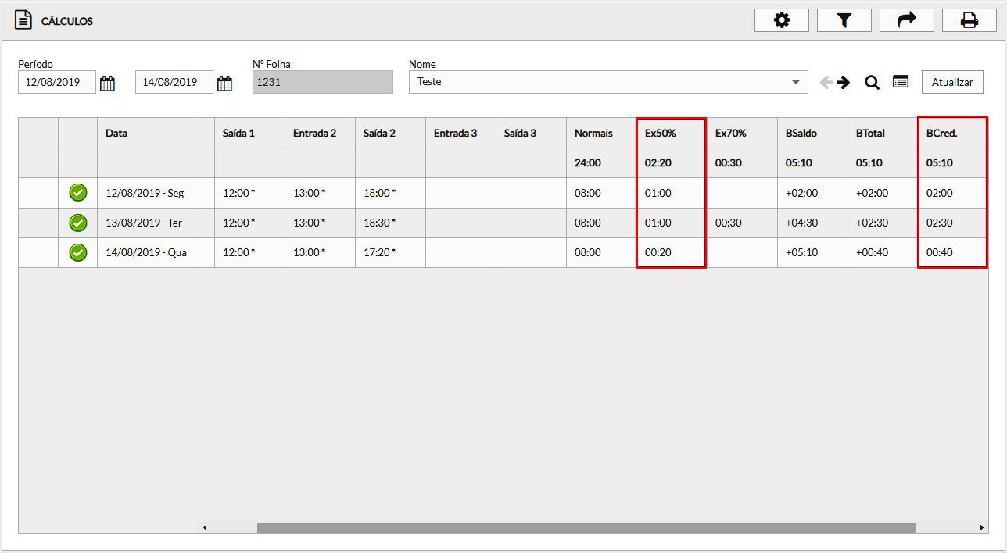1007x553 pixels.
Task: Toggle green check for 12/08/2019 row
Action: [x=78, y=193]
